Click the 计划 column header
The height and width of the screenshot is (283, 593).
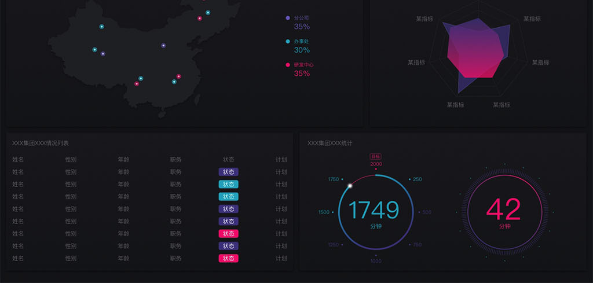point(281,160)
